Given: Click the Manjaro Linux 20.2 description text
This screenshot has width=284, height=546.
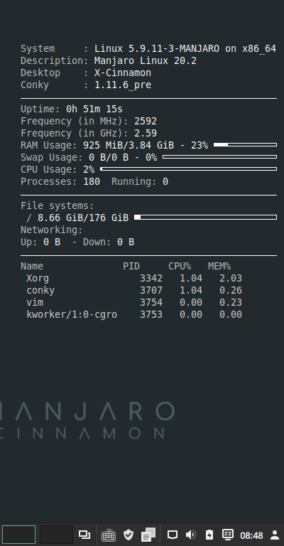Looking at the screenshot, I should 146,60.
